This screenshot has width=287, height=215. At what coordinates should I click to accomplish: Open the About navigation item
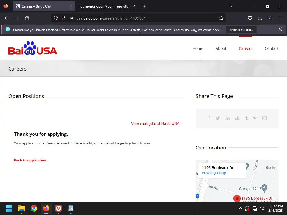[221, 48]
